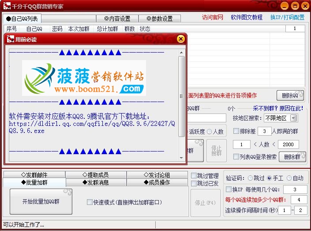Select 验证码 自动 radio option
Viewport: 311px width, 231px height.
[x=289, y=178]
